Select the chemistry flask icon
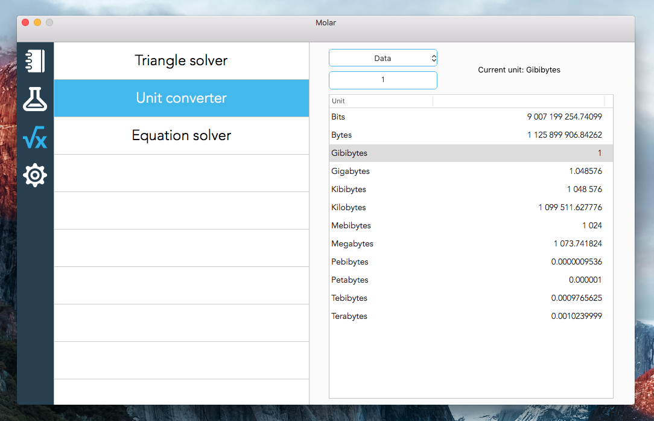 (x=35, y=99)
